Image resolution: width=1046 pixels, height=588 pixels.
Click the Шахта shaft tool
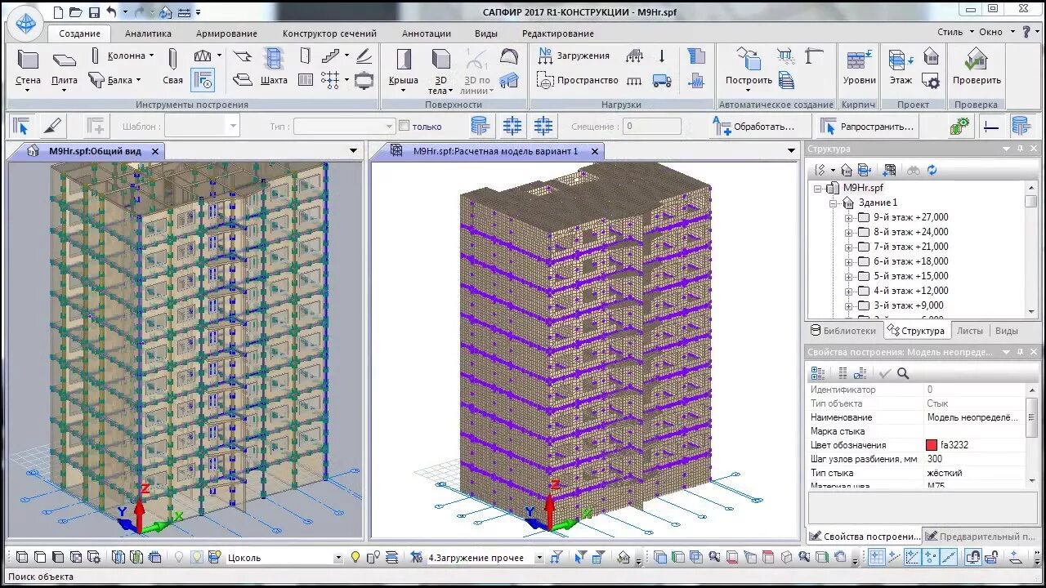(274, 68)
